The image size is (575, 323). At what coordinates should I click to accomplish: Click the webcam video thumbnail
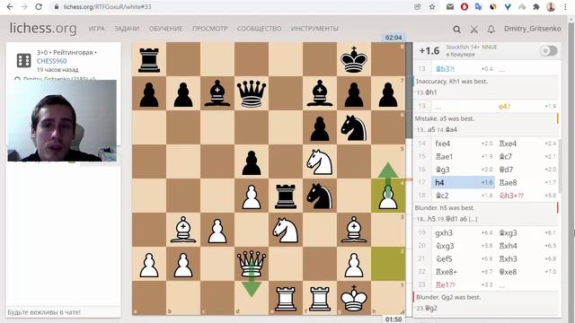[x=62, y=120]
